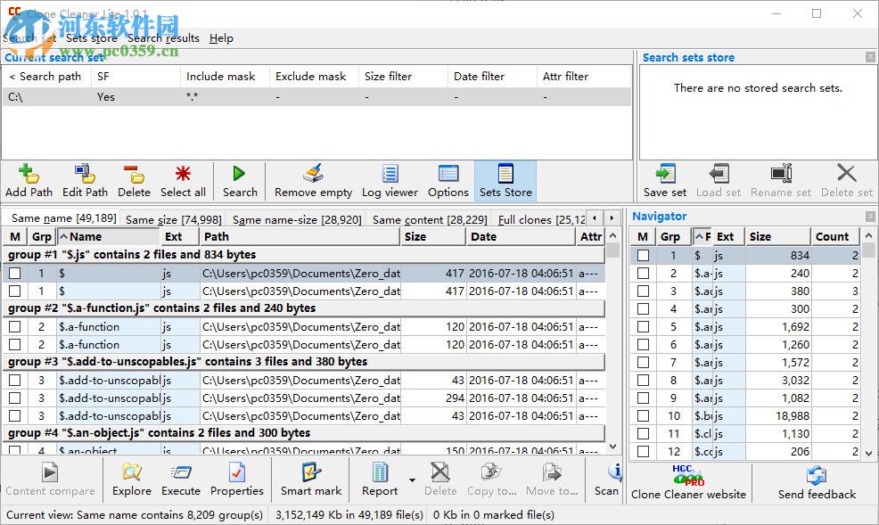Click the Remove empty icon
The image size is (879, 525).
tap(313, 179)
